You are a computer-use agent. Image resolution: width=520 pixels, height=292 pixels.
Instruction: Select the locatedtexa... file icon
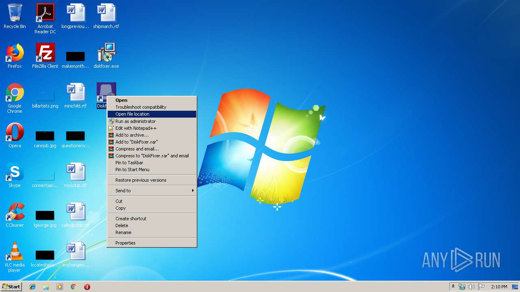coord(45,258)
